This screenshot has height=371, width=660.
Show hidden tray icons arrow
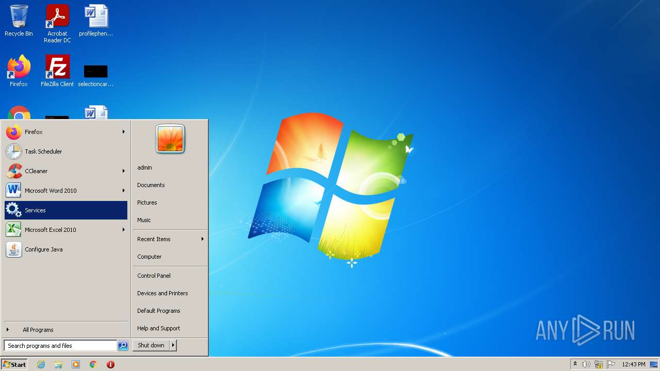coord(575,364)
